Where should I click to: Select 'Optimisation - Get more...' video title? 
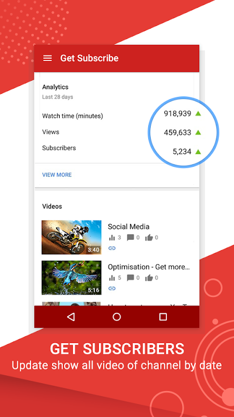[x=149, y=267]
